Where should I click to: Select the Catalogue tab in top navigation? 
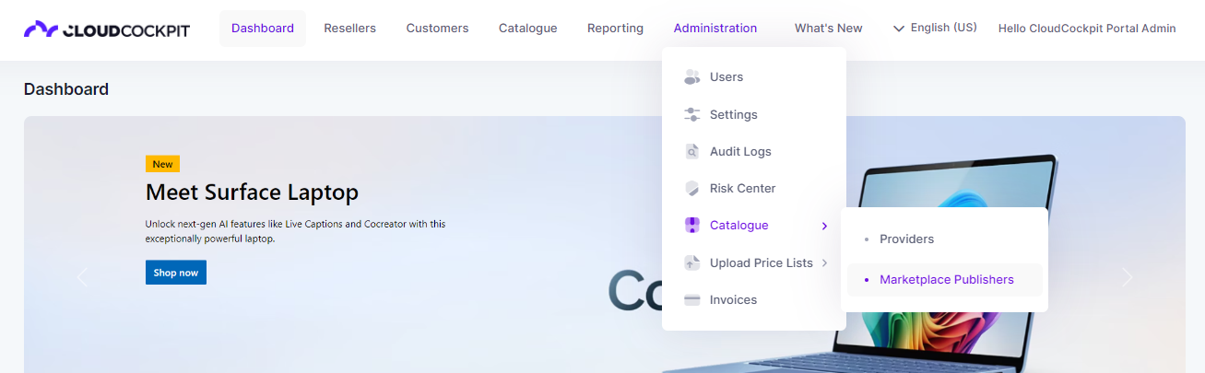(x=528, y=29)
